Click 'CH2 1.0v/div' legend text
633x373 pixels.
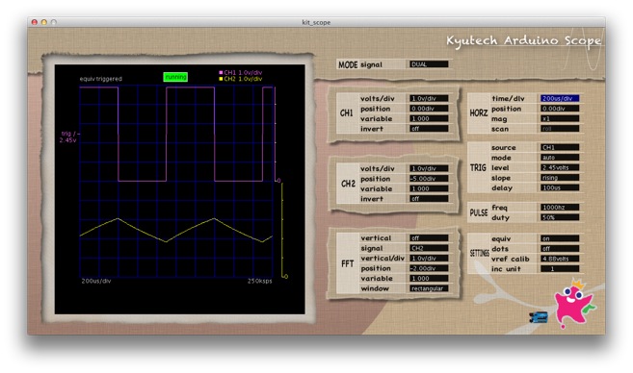pyautogui.click(x=243, y=79)
